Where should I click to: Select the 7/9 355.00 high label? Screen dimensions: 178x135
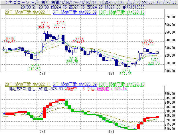click(60, 24)
